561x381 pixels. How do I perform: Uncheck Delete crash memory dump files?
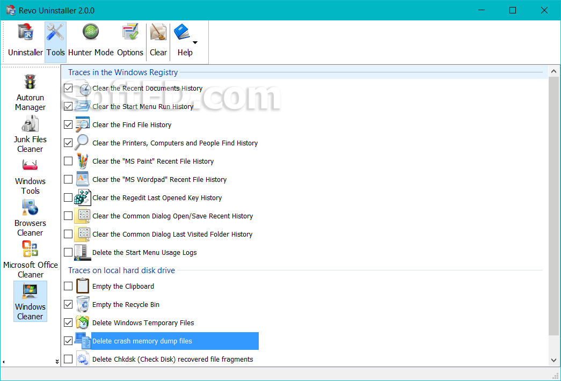tap(68, 341)
